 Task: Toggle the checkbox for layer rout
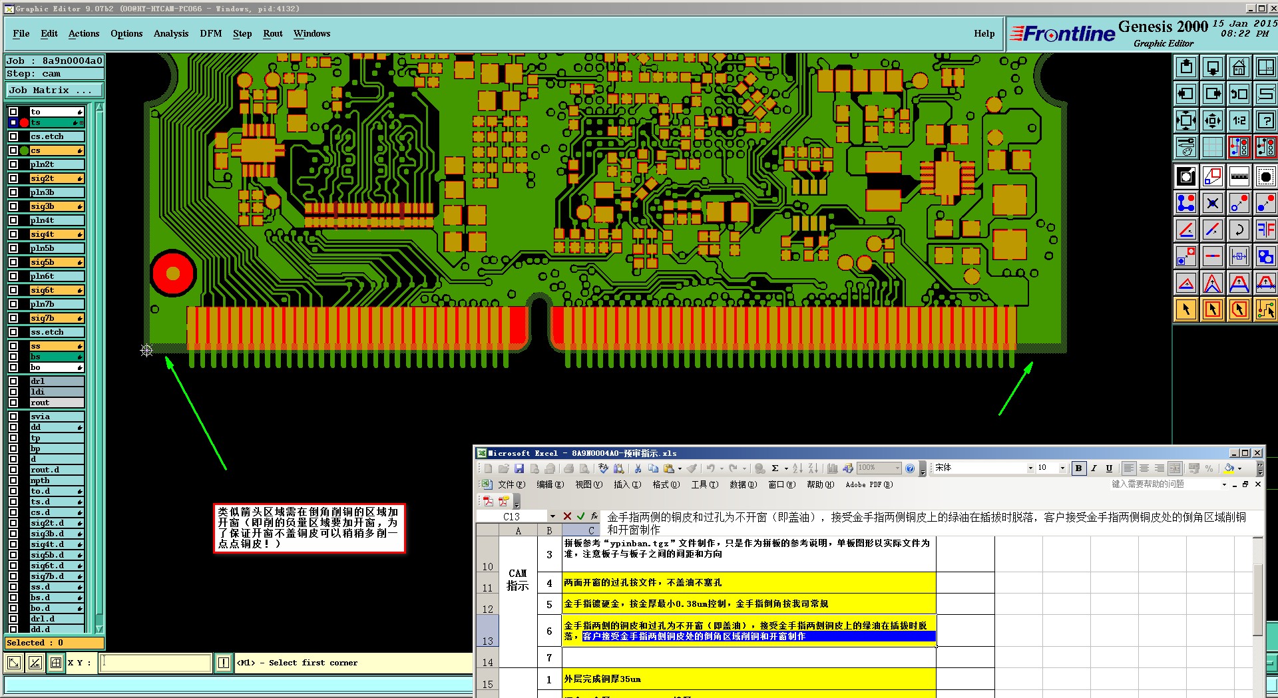tap(13, 403)
